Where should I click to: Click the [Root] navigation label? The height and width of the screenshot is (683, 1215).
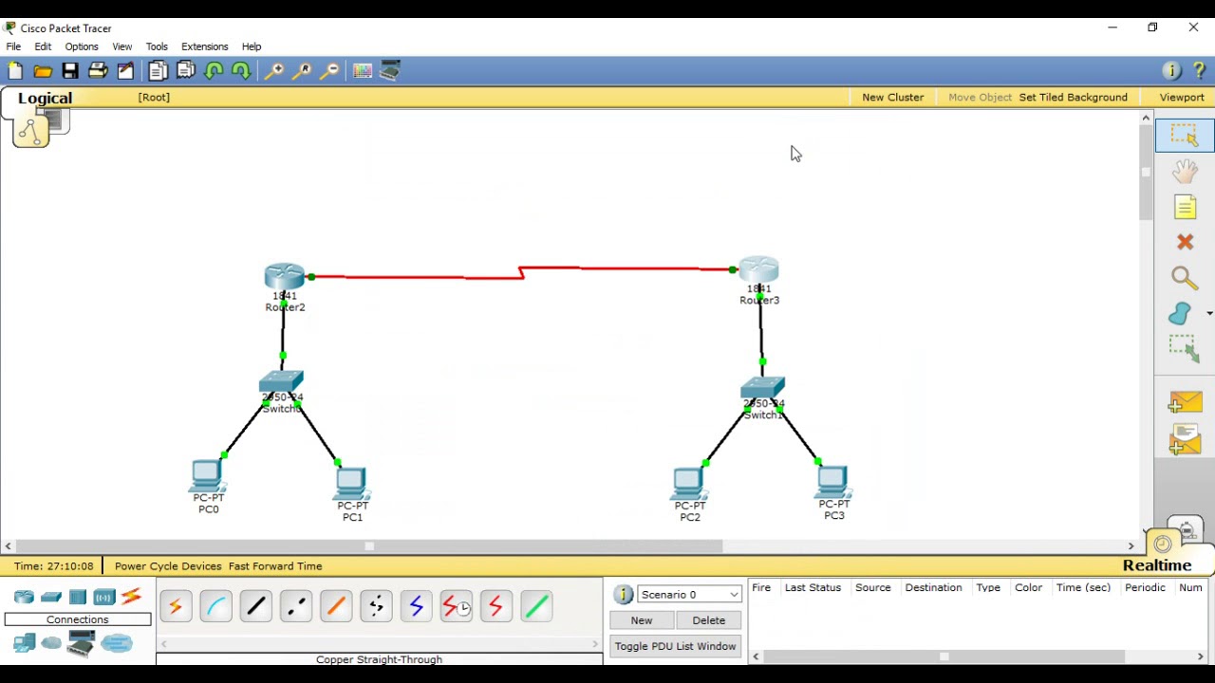click(x=154, y=97)
